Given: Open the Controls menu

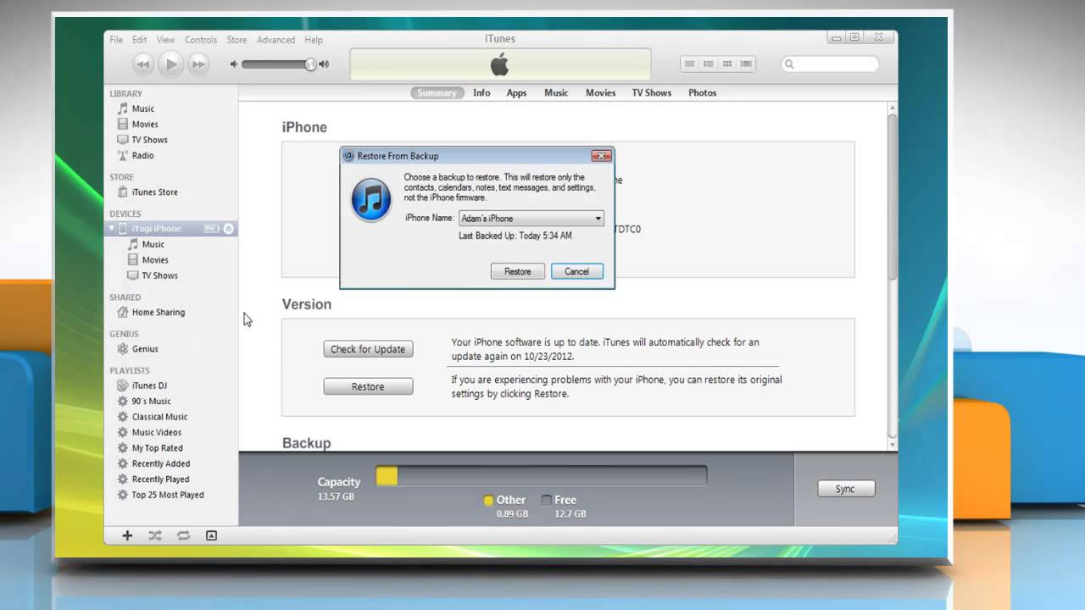Looking at the screenshot, I should point(201,40).
